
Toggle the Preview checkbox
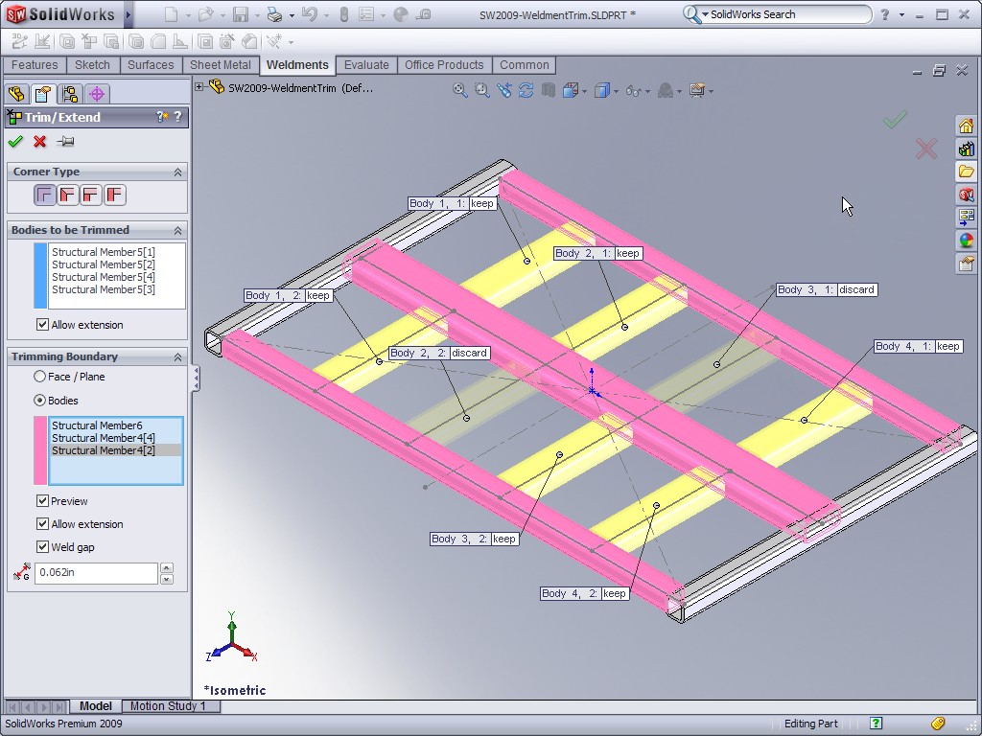coord(42,501)
